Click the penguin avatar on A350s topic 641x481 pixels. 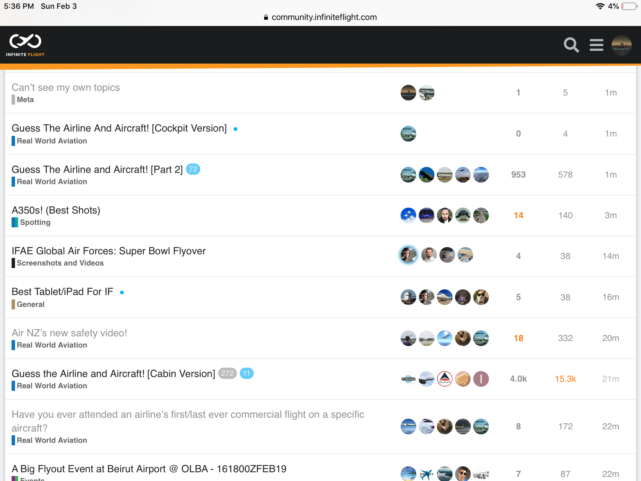[x=463, y=215]
